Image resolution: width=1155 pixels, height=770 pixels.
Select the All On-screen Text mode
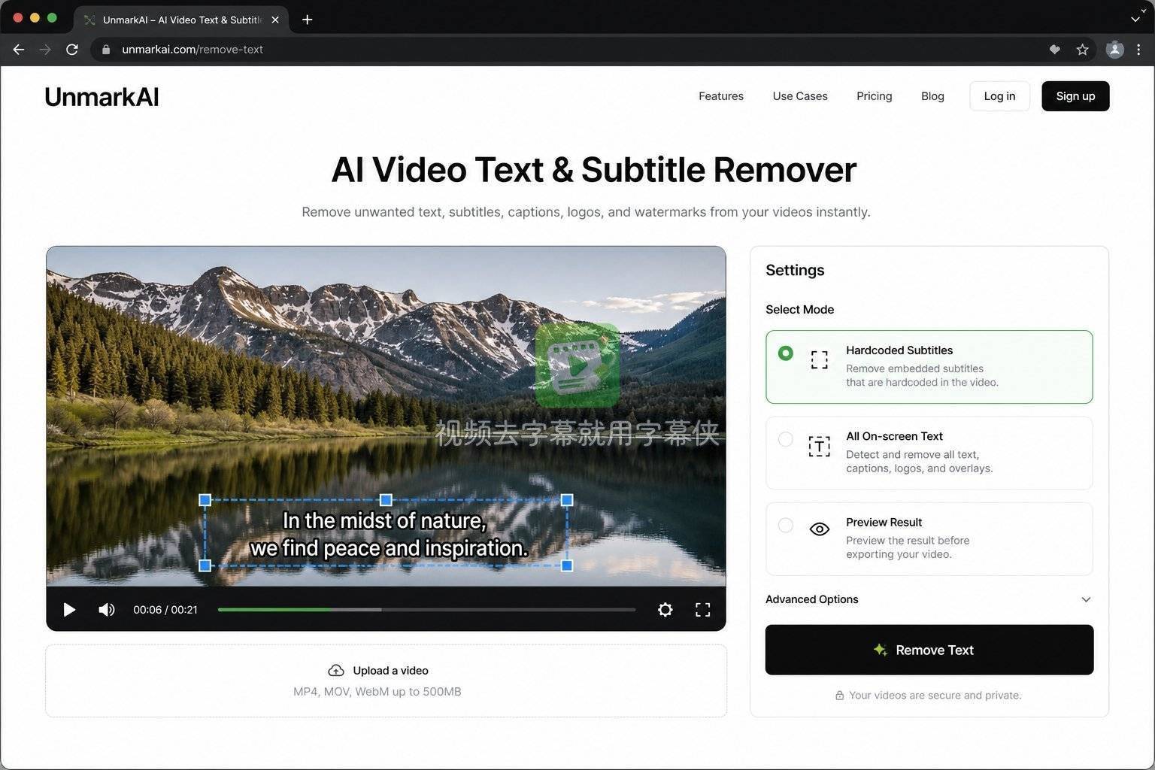929,453
